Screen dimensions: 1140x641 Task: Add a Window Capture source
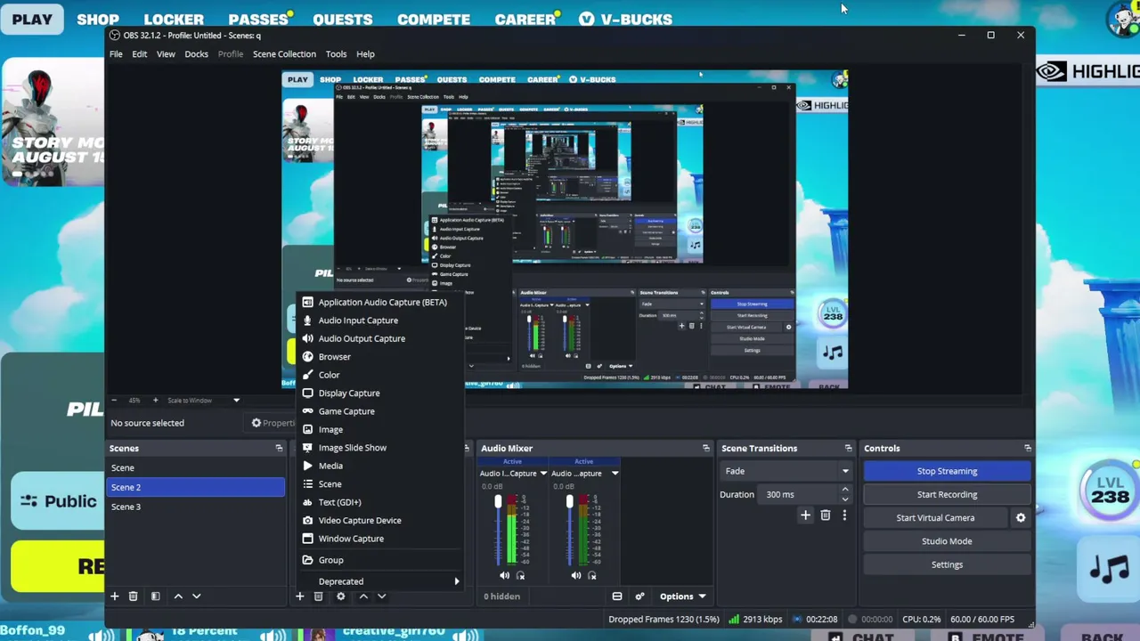[381, 539]
